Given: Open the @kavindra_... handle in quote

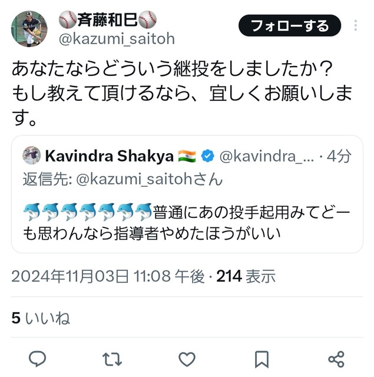Looking at the screenshot, I should point(267,156).
